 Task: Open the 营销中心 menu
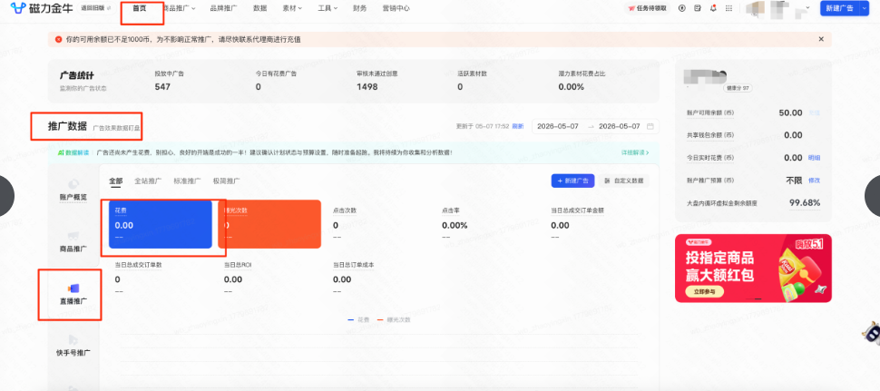coord(396,8)
